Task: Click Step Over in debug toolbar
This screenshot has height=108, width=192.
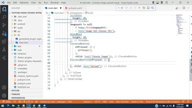Action: click(126, 8)
